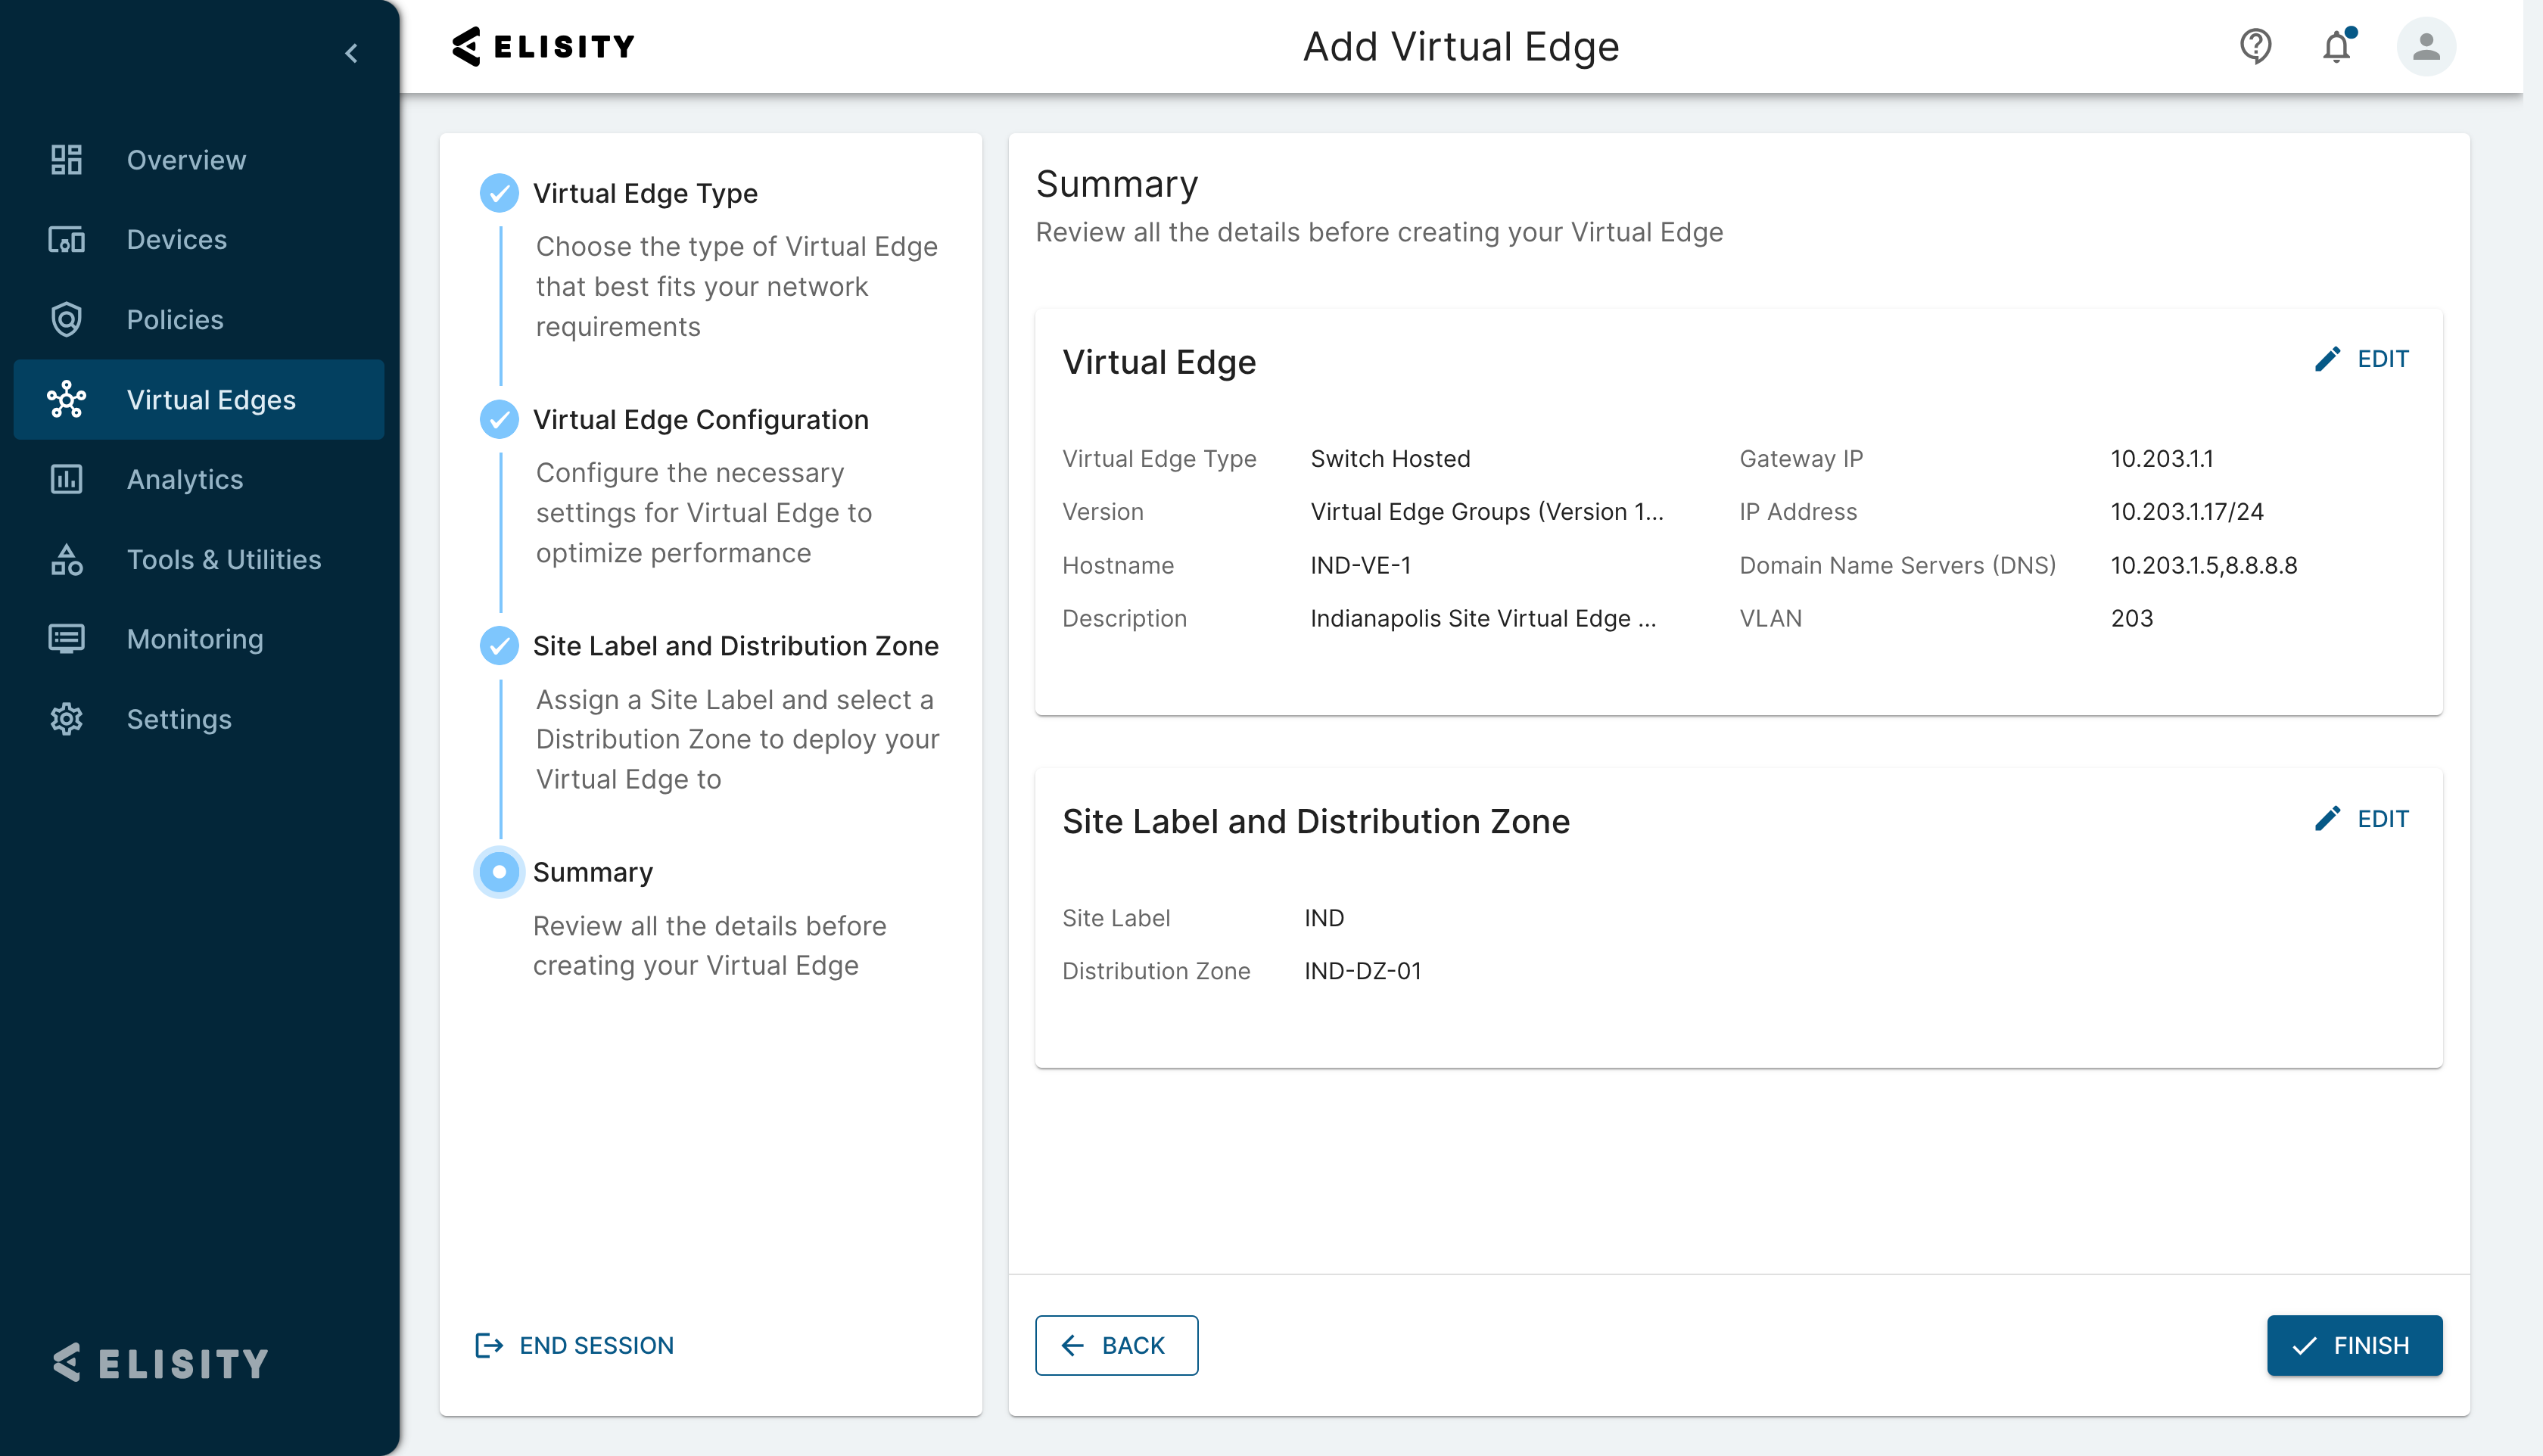2543x1456 pixels.
Task: Select the Summary step circle
Action: 499,872
